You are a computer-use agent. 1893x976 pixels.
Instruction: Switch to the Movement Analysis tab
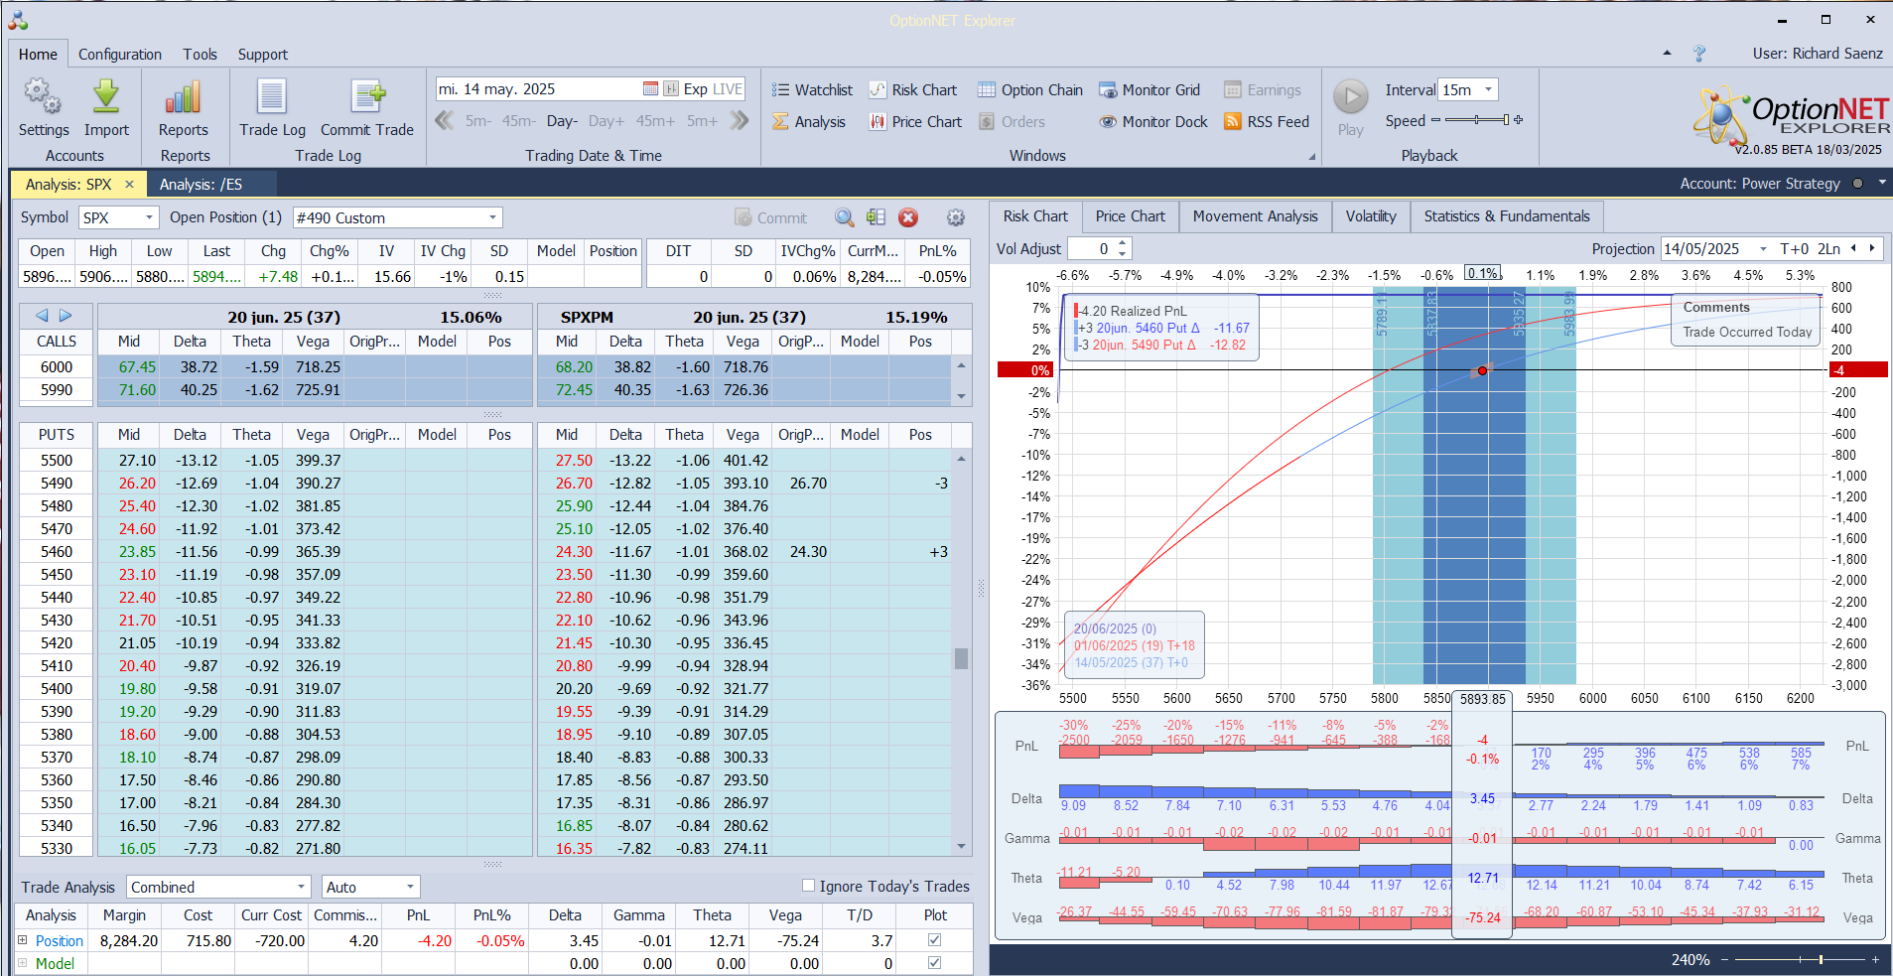pos(1255,216)
